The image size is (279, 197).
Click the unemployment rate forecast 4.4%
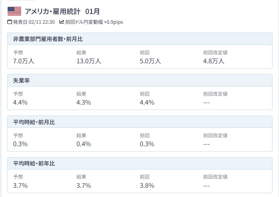click(x=20, y=103)
